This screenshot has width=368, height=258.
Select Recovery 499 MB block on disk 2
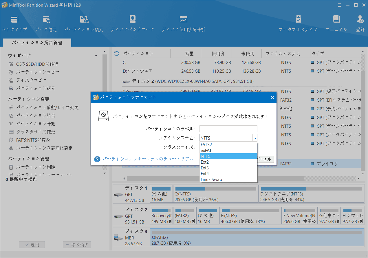click(x=162, y=216)
